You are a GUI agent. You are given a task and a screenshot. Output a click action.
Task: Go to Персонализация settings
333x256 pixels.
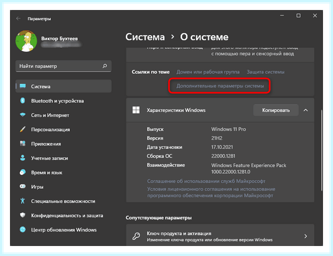click(x=63, y=129)
